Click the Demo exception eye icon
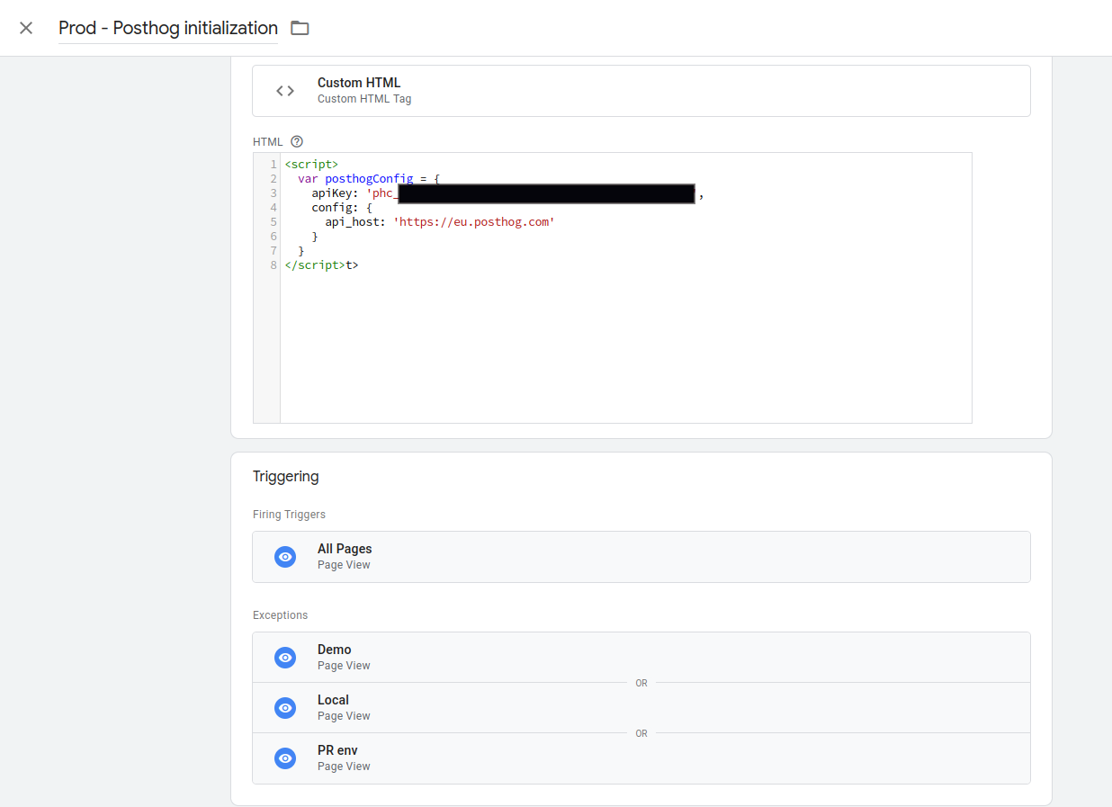 pyautogui.click(x=285, y=658)
